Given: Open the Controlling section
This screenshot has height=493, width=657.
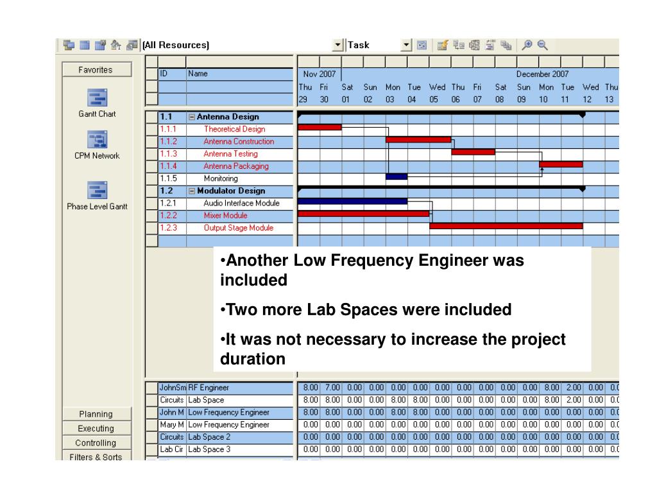Looking at the screenshot, I should 96,443.
